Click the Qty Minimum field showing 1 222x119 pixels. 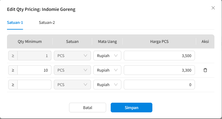[x=34, y=56]
